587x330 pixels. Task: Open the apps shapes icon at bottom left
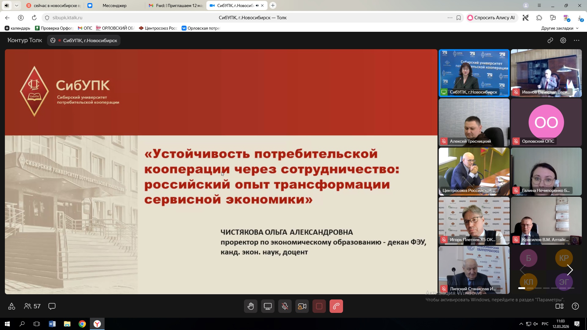pyautogui.click(x=12, y=306)
